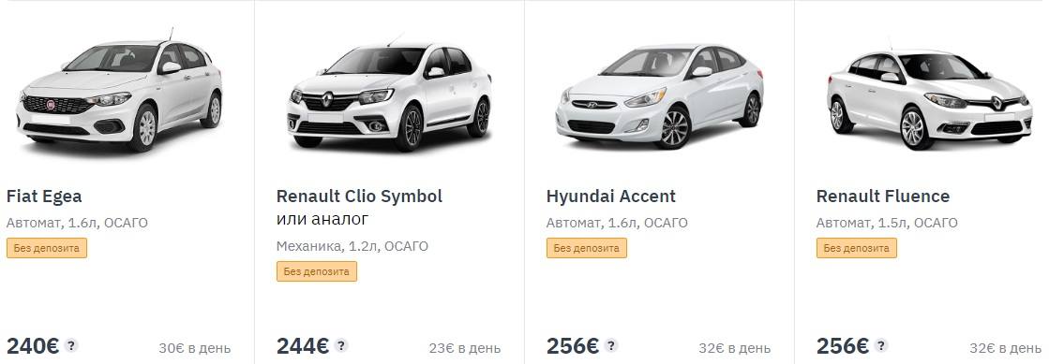Click the 'Без депозита' label under Renault Fluence
The image size is (1049, 364).
click(856, 248)
